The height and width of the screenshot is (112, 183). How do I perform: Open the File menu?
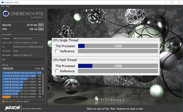coord(3,6)
